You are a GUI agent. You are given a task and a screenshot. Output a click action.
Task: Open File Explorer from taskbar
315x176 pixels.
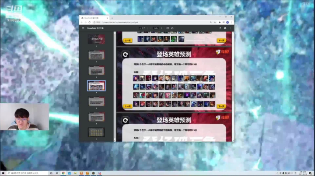(75, 173)
